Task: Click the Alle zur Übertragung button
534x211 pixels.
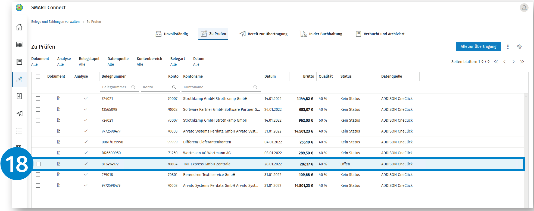Action: [478, 46]
